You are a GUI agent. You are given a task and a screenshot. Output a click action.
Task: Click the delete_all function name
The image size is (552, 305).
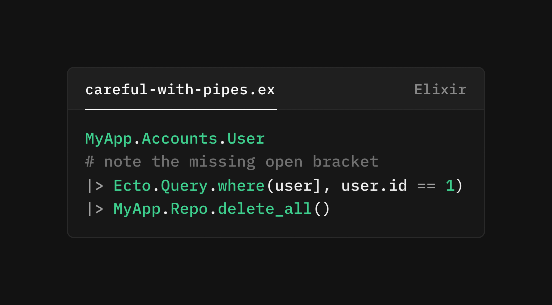265,209
